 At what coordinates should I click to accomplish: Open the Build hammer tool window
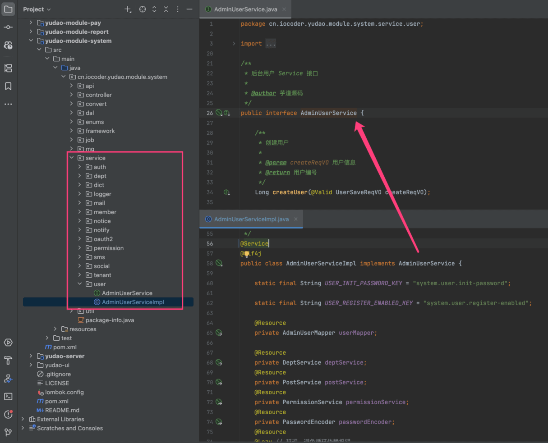(8, 361)
